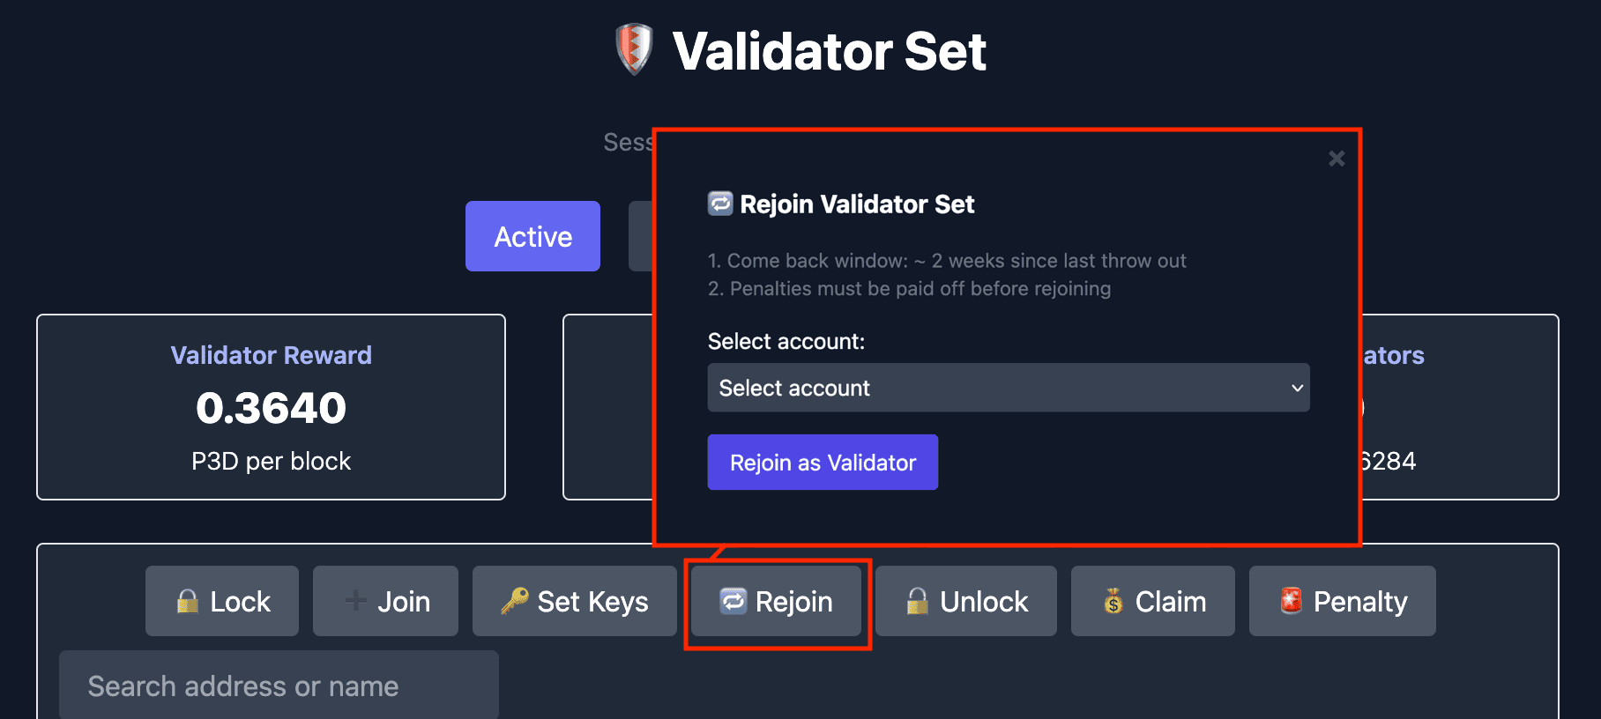
Task: Click the open padlock icon on Unlock
Action: [917, 601]
